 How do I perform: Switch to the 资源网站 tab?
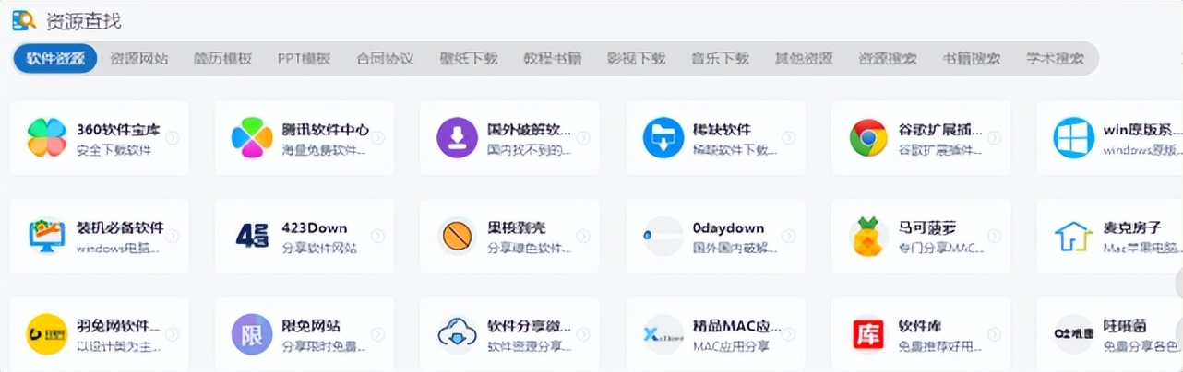(139, 58)
